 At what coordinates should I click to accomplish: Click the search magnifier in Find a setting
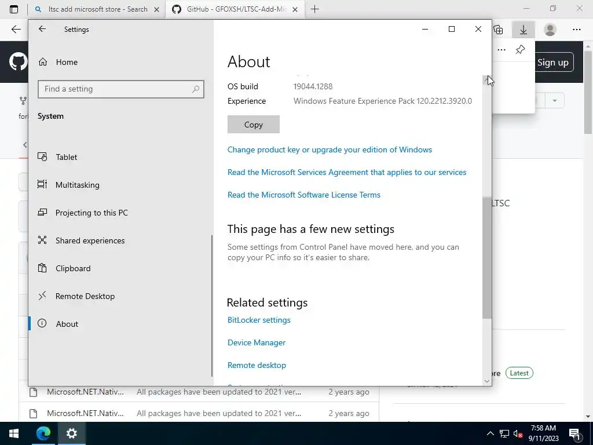click(x=196, y=89)
